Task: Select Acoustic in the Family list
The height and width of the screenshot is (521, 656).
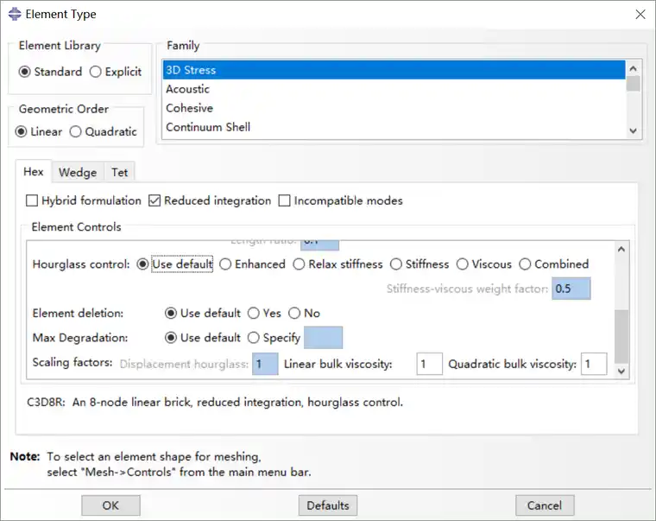Action: click(394, 89)
